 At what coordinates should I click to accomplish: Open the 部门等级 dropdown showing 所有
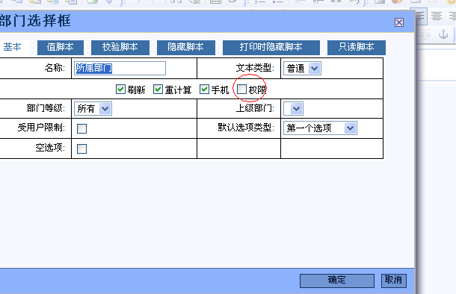[x=93, y=109]
